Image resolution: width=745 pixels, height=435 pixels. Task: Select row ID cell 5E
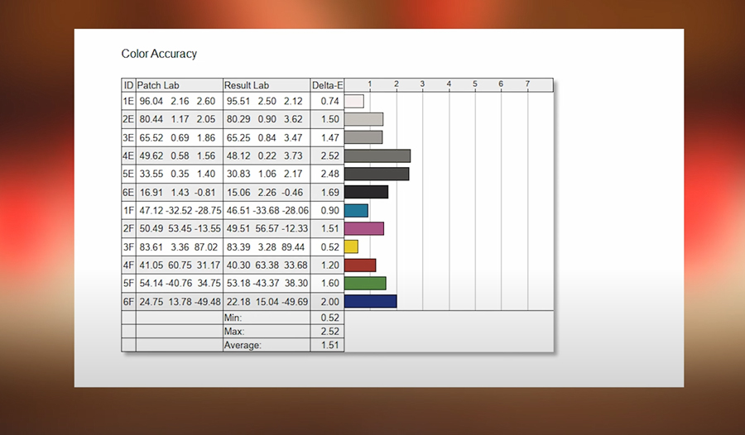(129, 174)
